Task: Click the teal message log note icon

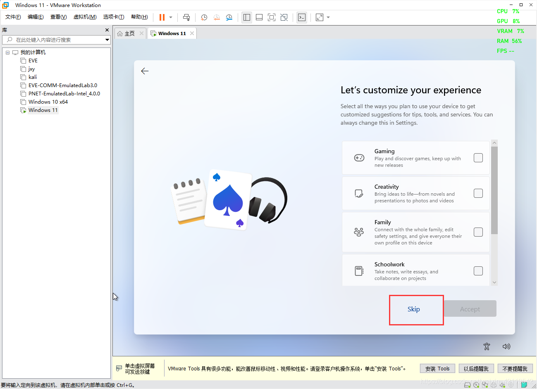Action: pyautogui.click(x=524, y=384)
